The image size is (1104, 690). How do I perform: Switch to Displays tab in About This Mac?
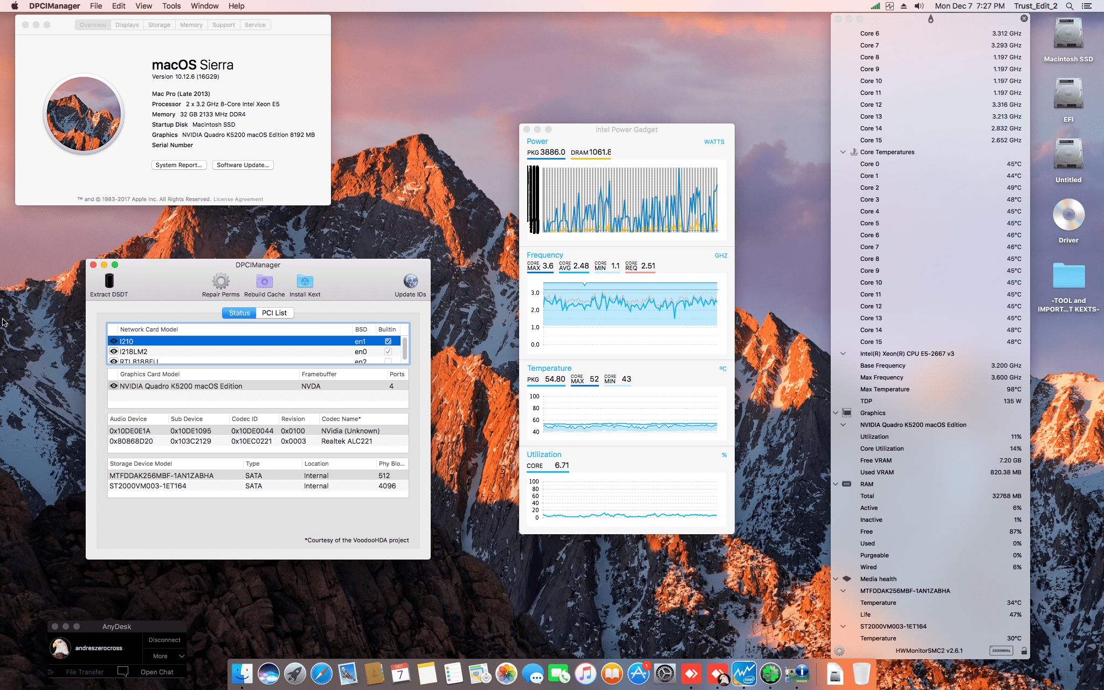(x=127, y=25)
